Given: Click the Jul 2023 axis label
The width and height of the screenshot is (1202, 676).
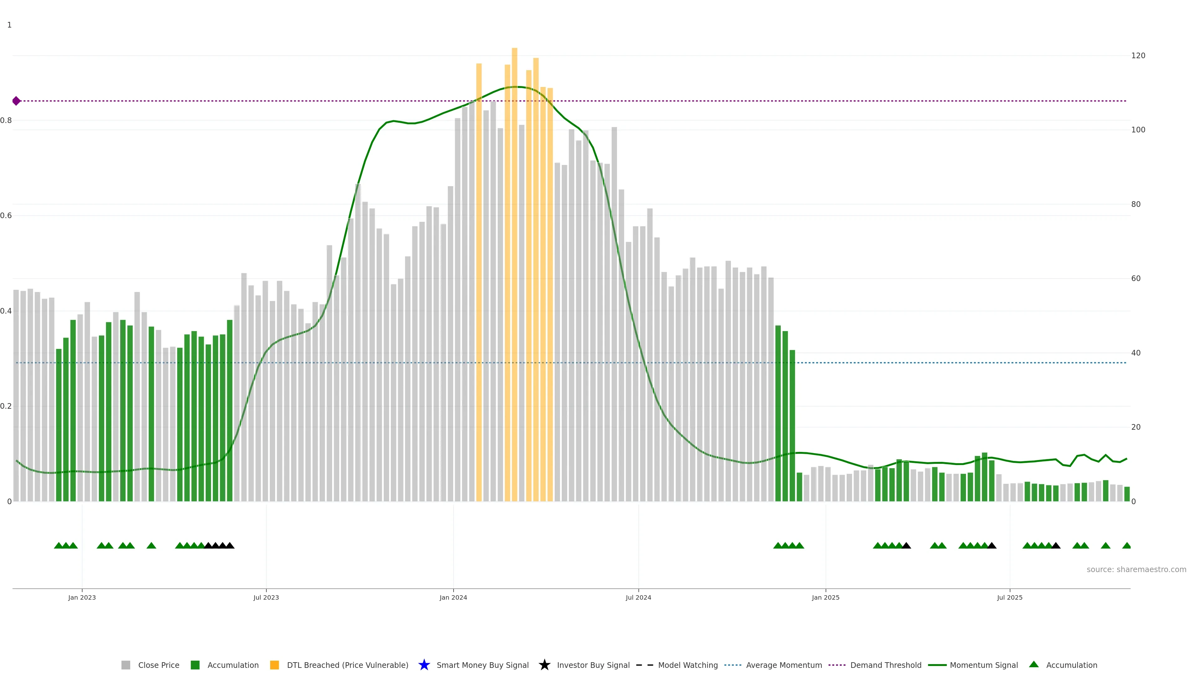Looking at the screenshot, I should click(x=266, y=597).
